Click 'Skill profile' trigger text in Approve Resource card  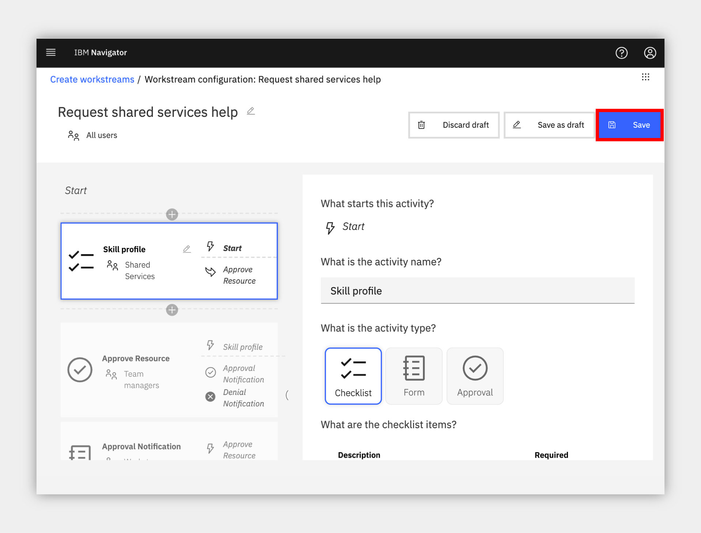click(243, 347)
